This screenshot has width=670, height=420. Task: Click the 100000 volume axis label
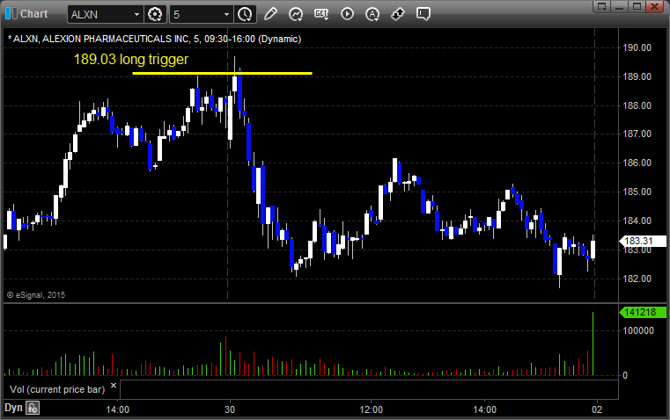pyautogui.click(x=638, y=331)
